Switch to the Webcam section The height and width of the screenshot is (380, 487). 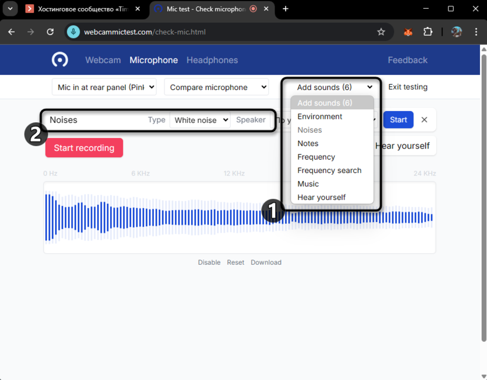(103, 60)
